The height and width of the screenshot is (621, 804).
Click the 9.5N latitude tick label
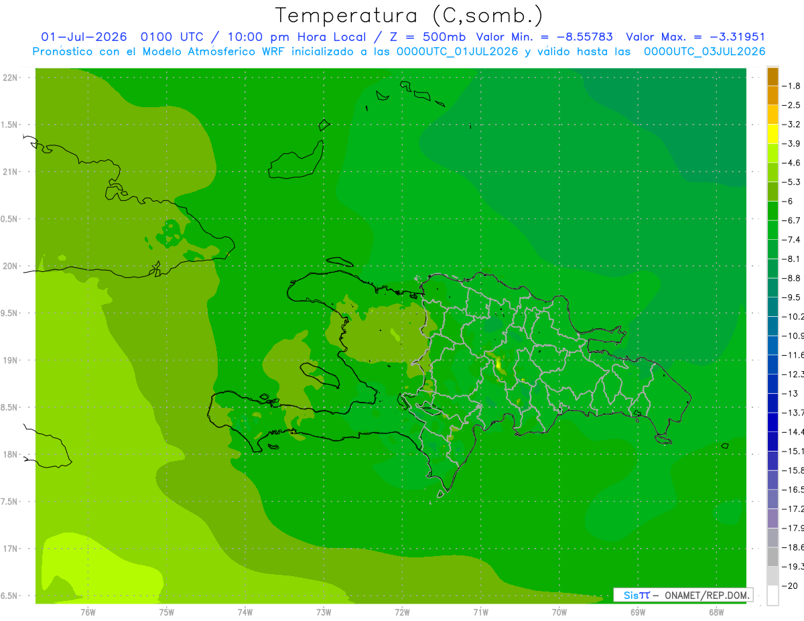pos(10,314)
